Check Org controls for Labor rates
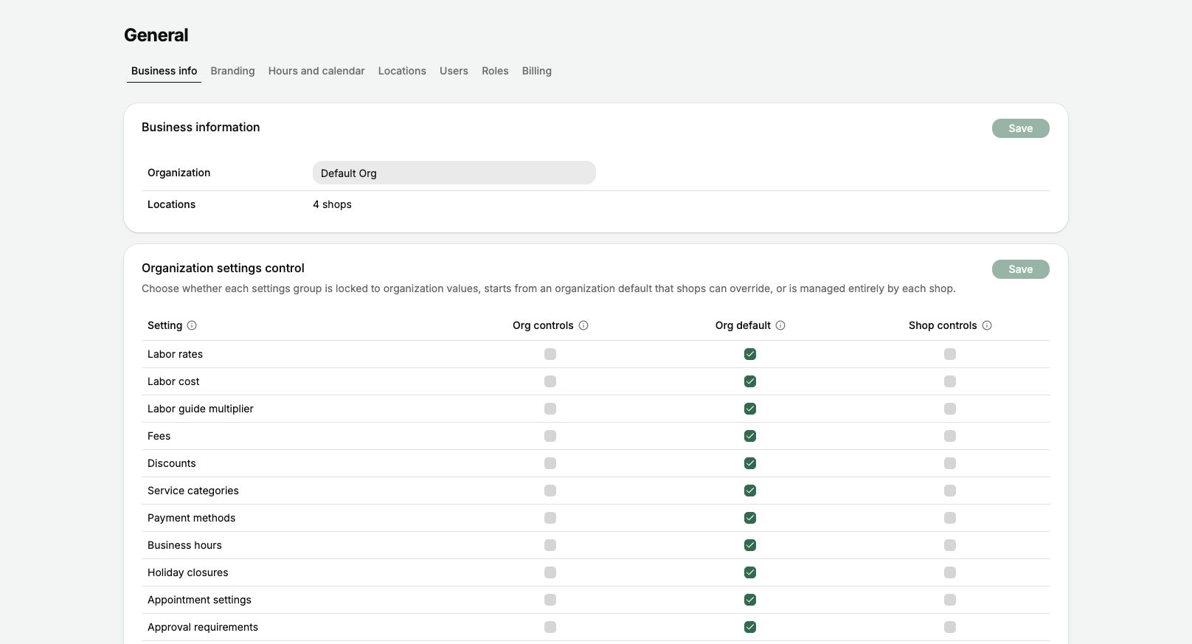The image size is (1192, 644). [x=550, y=354]
